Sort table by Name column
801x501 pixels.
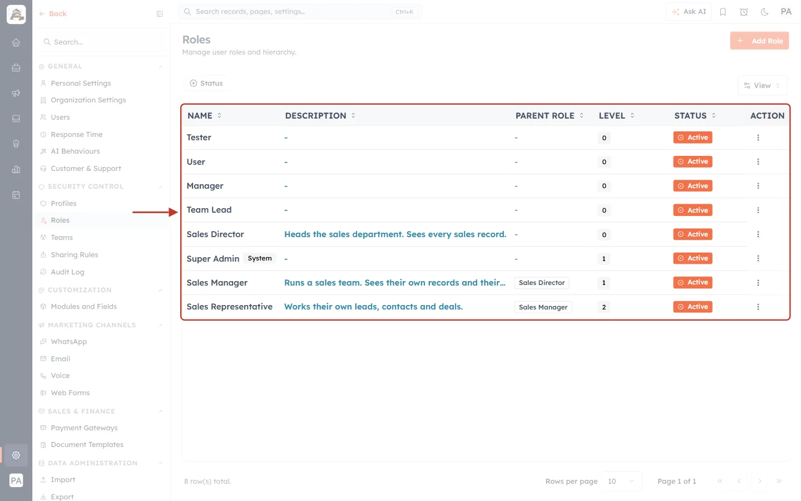pos(204,116)
